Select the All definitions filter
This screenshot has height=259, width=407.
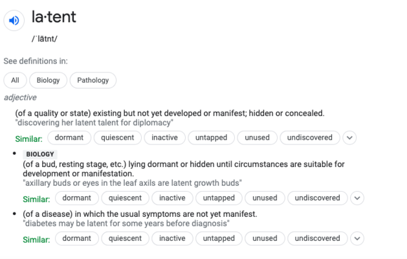tap(15, 80)
